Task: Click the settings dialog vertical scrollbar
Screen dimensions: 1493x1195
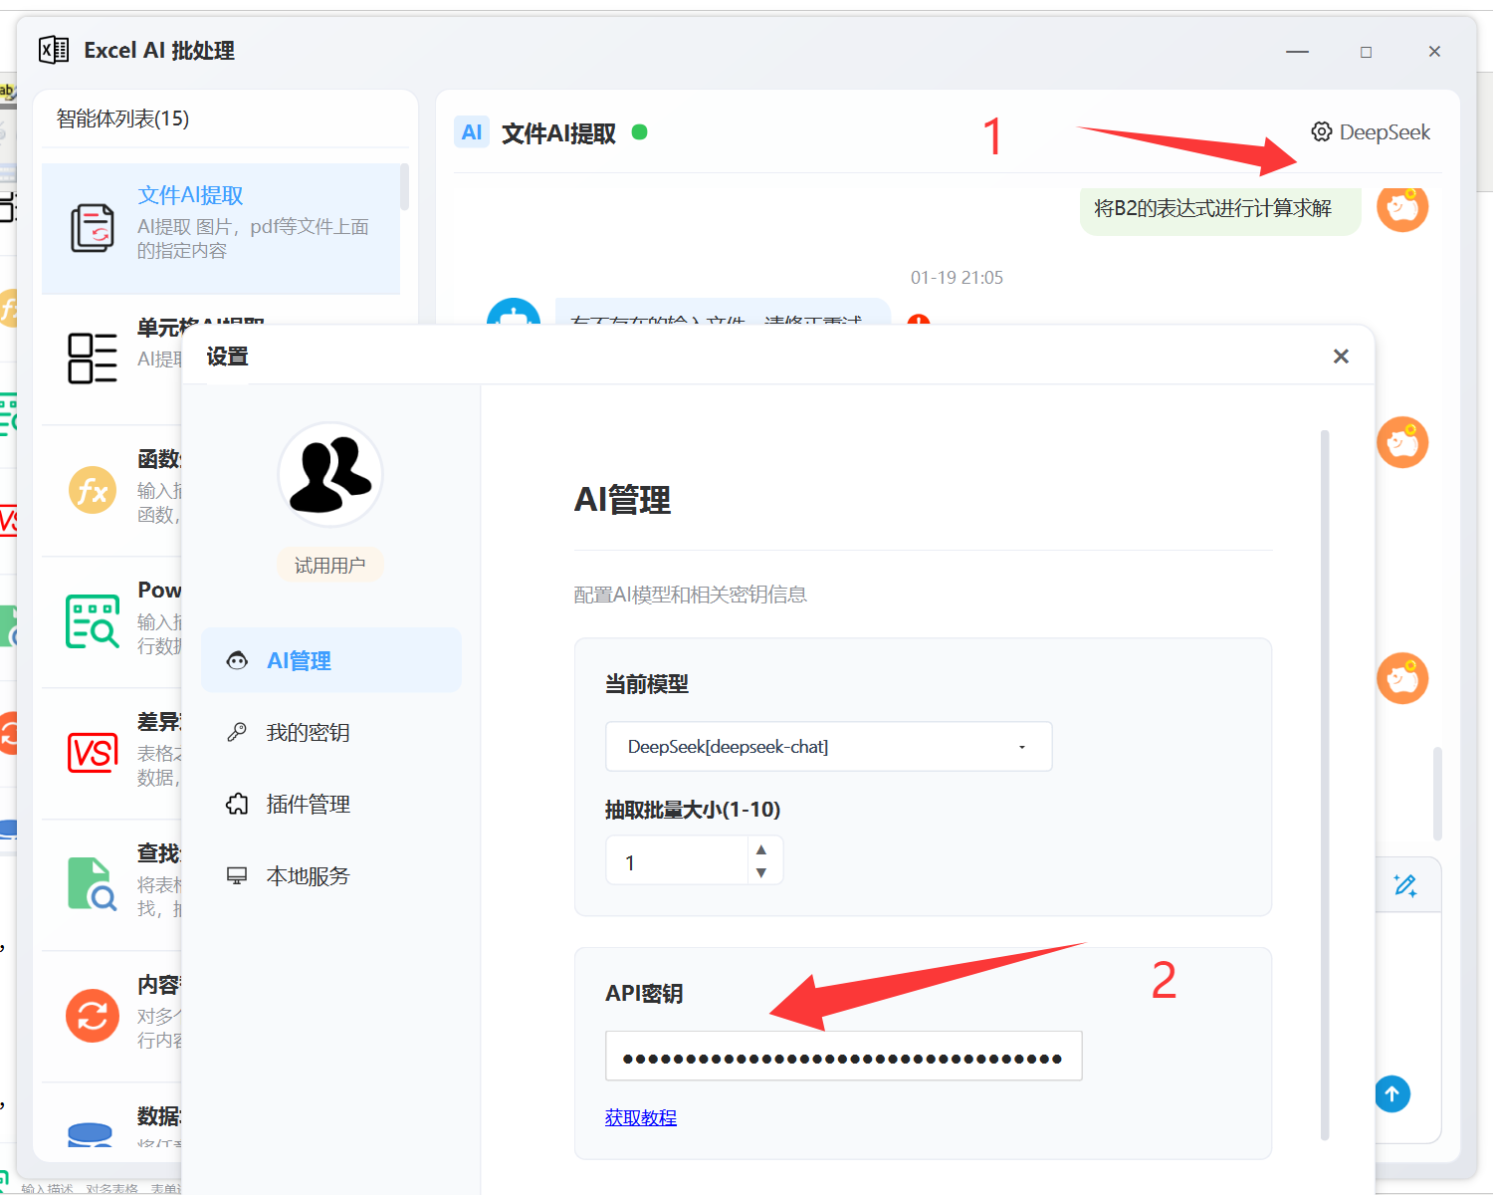Action: (x=1325, y=785)
